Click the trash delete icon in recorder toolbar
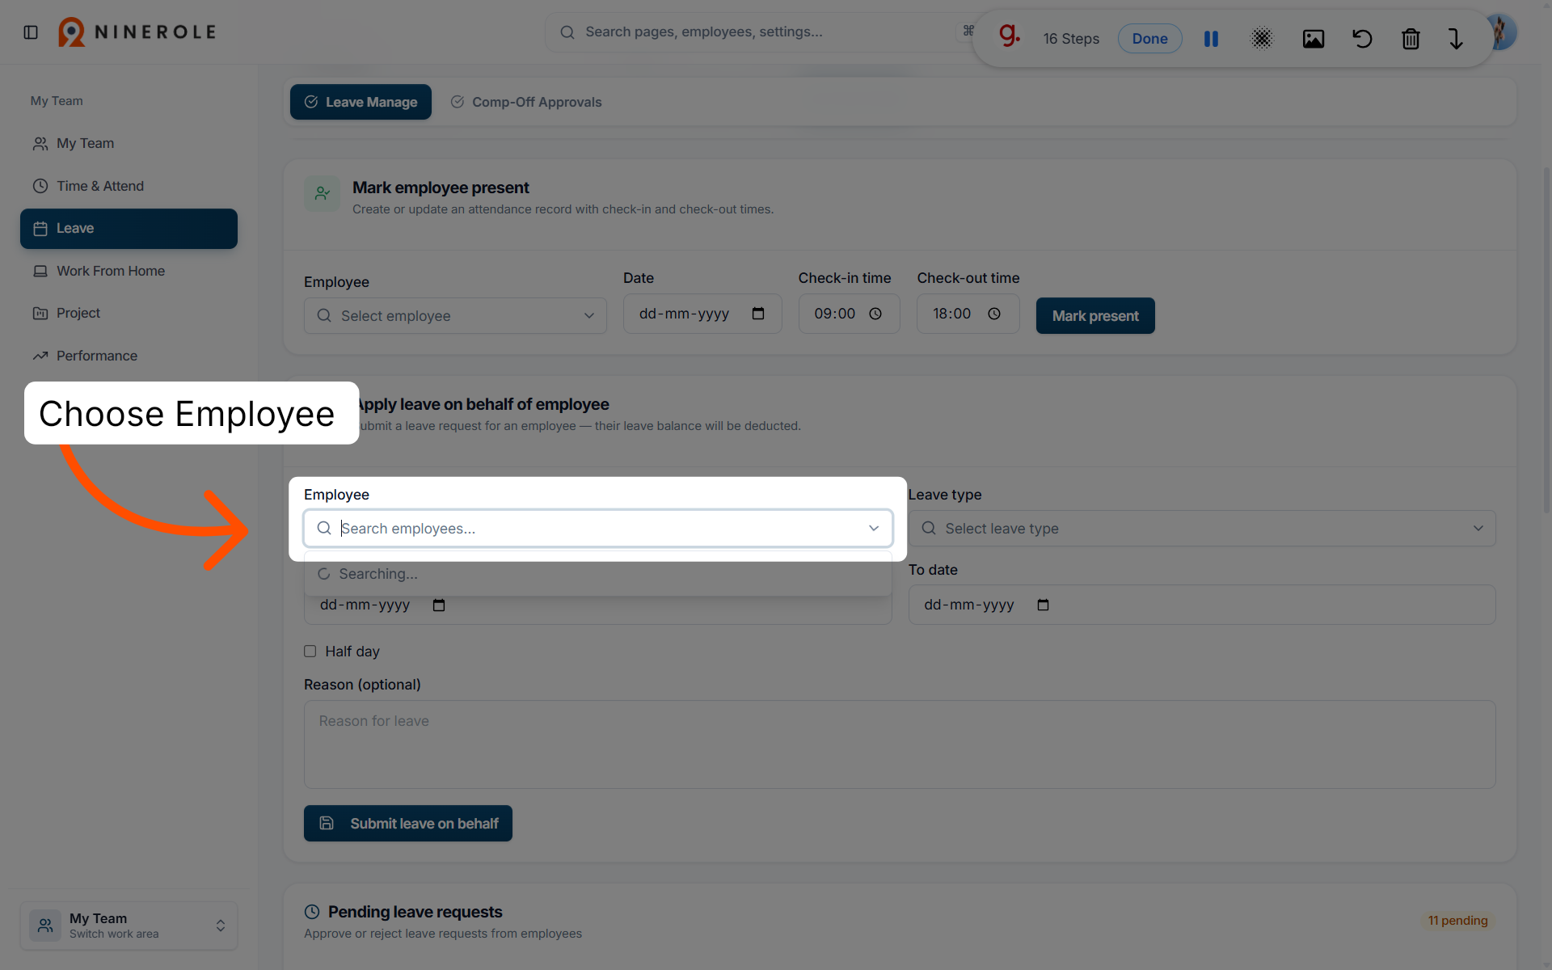1552x970 pixels. [1411, 39]
